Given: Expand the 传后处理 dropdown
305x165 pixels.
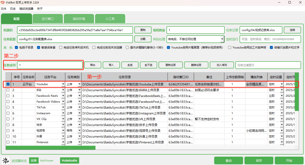Looking at the screenshot, I should pos(222,39).
